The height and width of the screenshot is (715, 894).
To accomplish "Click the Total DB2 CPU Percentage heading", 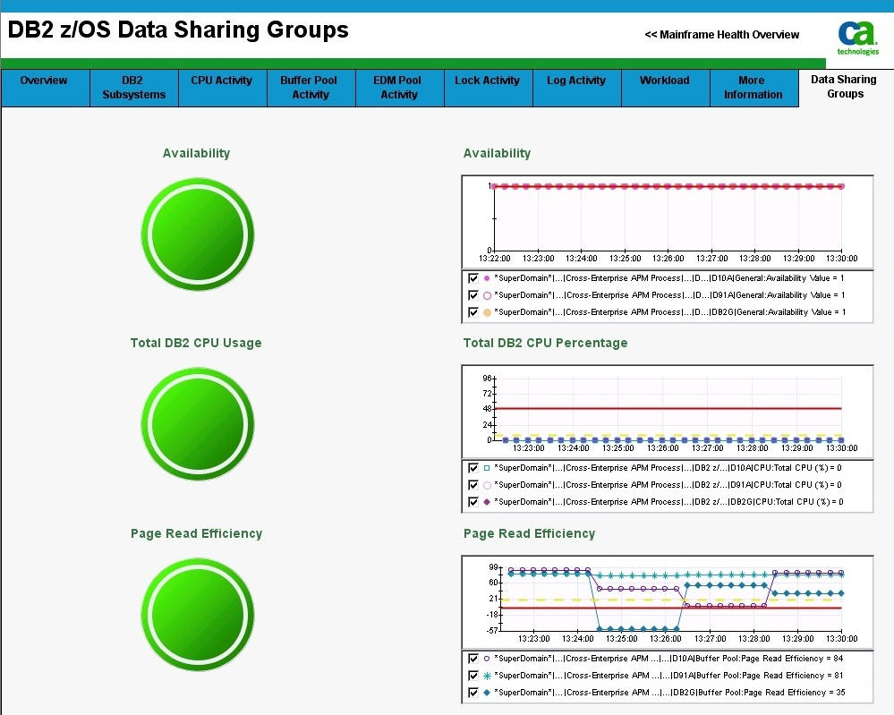I will pyautogui.click(x=545, y=343).
